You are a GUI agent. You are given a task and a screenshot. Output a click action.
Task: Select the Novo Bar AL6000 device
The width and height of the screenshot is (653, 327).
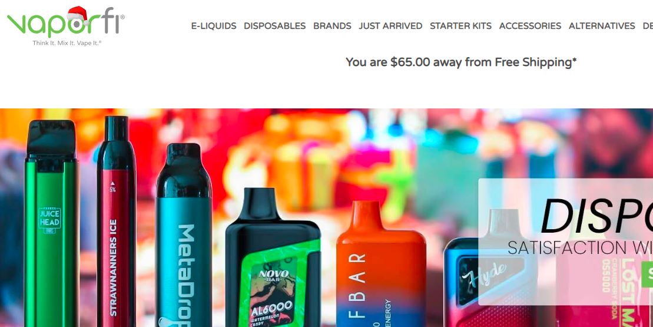[x=273, y=258]
